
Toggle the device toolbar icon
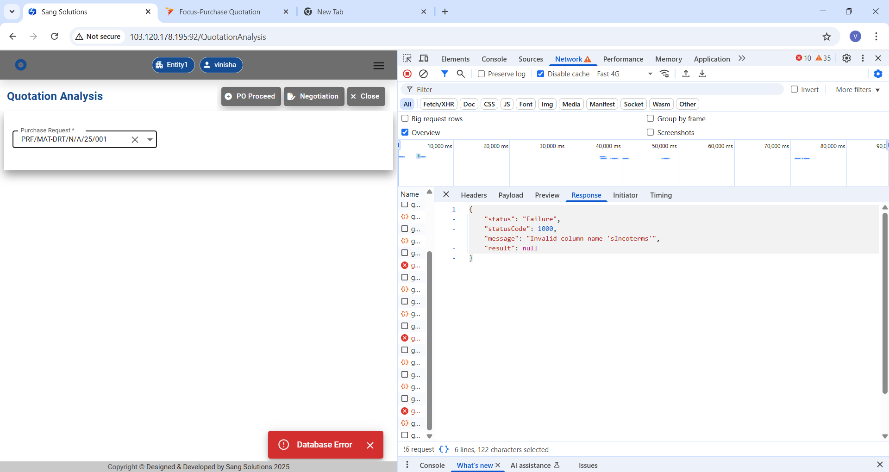(x=424, y=58)
